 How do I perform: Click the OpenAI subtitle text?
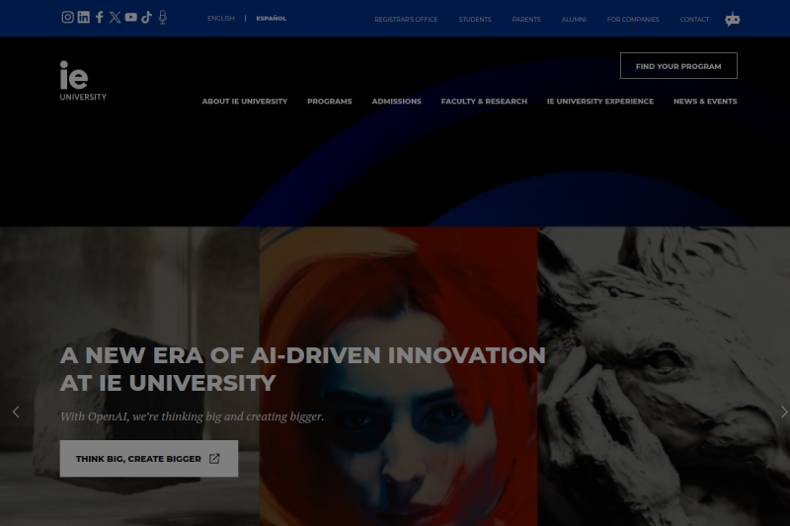tap(192, 416)
